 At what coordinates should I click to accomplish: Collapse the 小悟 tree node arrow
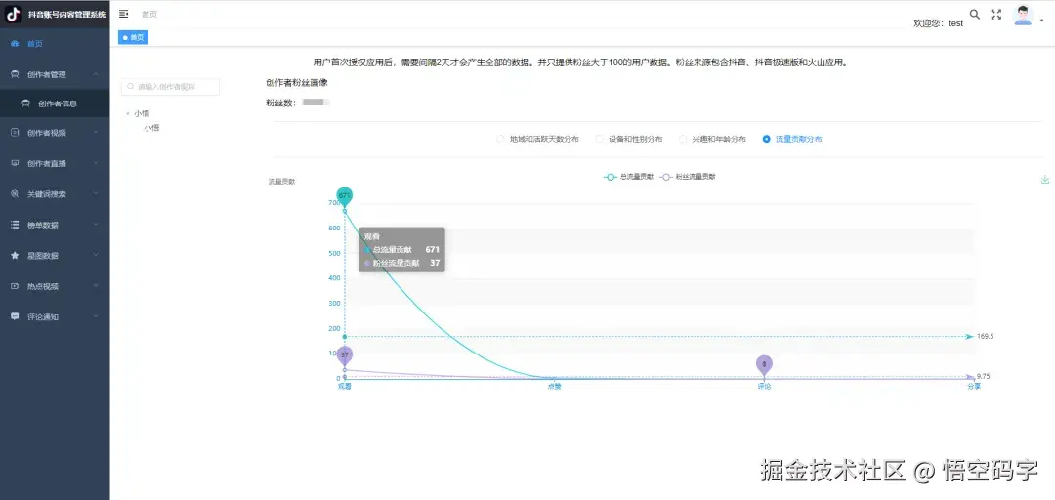pos(128,113)
